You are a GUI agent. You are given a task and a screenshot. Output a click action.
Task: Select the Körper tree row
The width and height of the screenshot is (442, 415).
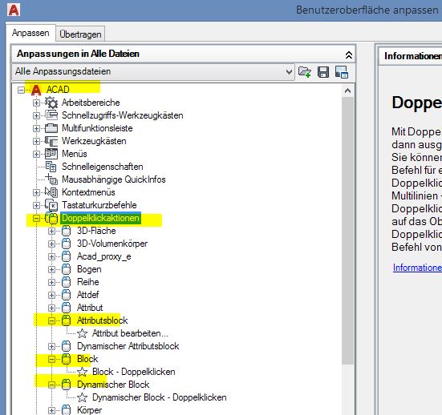pos(89,410)
